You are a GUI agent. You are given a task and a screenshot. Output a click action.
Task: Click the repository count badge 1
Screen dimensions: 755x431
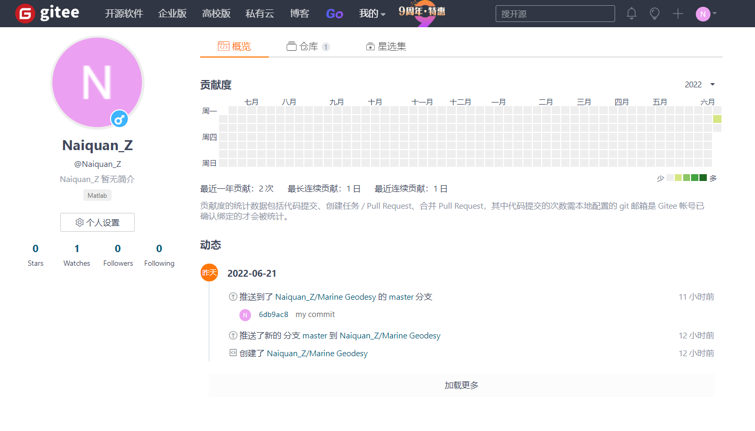pyautogui.click(x=325, y=47)
